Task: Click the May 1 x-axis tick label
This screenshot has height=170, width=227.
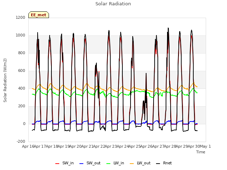Action: [x=205, y=146]
